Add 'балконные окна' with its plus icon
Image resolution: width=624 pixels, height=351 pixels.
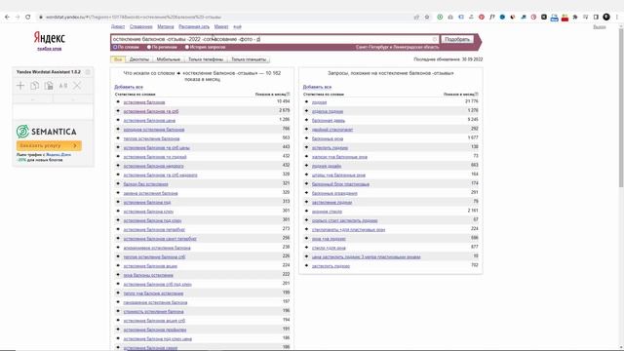(306, 138)
